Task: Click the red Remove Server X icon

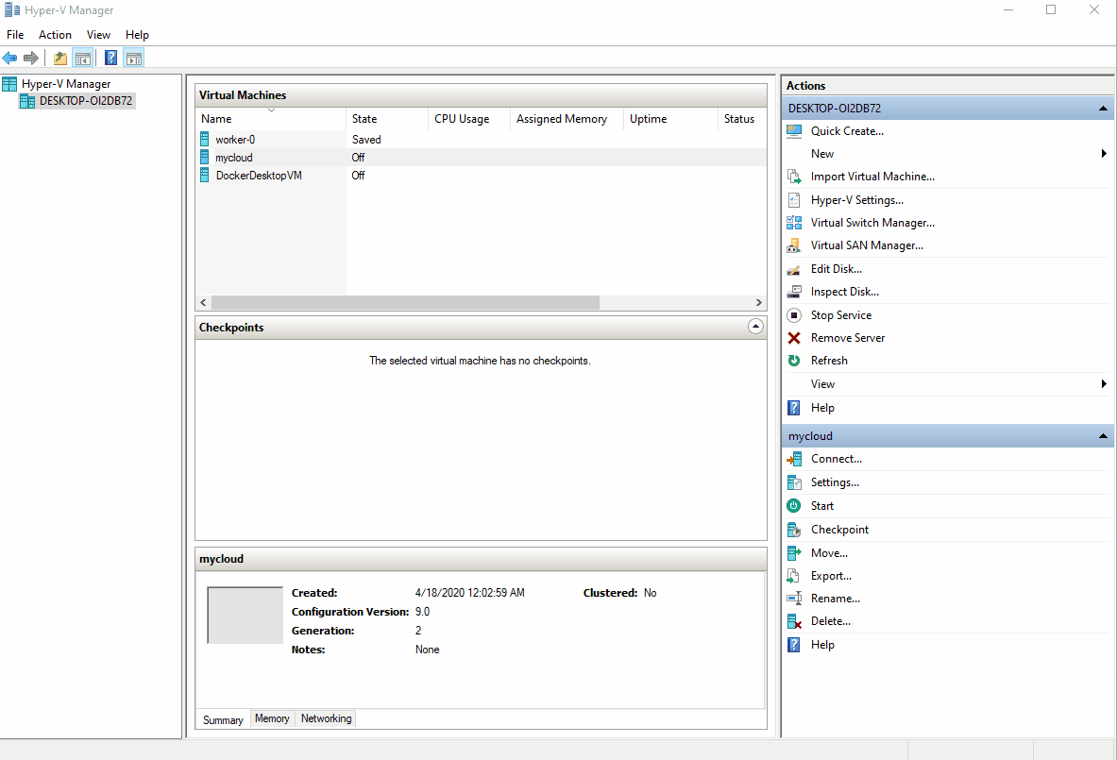Action: (x=793, y=338)
